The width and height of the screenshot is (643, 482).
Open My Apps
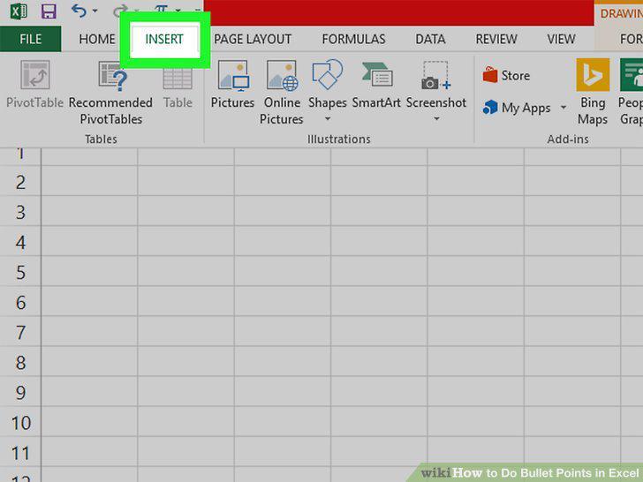click(x=517, y=108)
